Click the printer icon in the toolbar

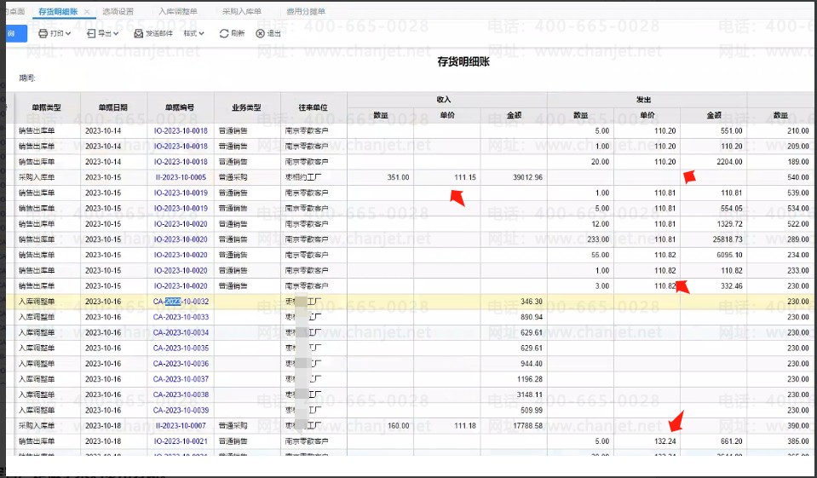43,34
